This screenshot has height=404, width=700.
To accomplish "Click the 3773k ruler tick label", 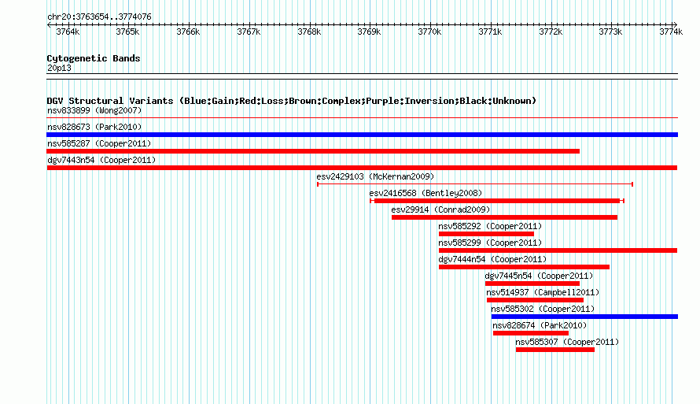I will click(610, 32).
